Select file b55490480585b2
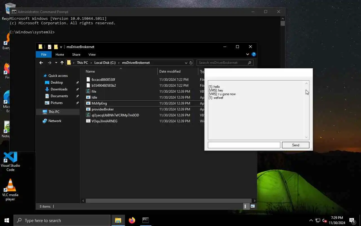Screen dimensions: 361x226 click(104, 85)
